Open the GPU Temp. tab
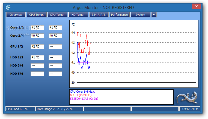Viewport: 208px width, 119px height. tap(57, 15)
